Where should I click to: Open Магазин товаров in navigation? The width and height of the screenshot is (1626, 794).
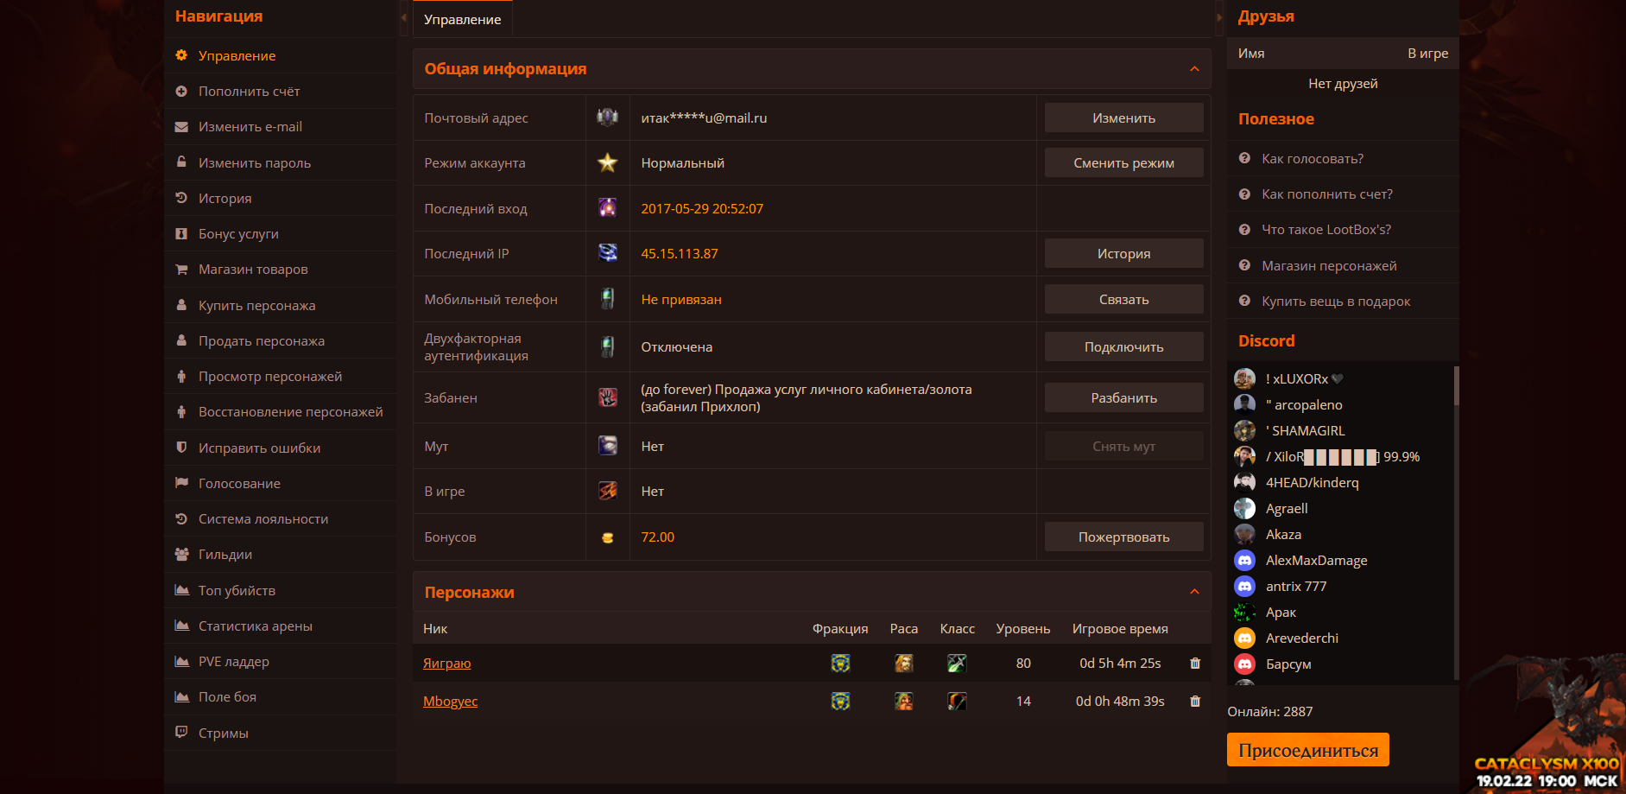point(253,270)
